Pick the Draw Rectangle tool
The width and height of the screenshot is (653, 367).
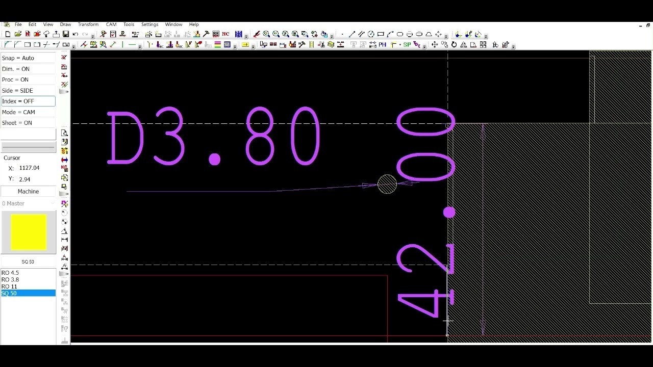pos(381,34)
